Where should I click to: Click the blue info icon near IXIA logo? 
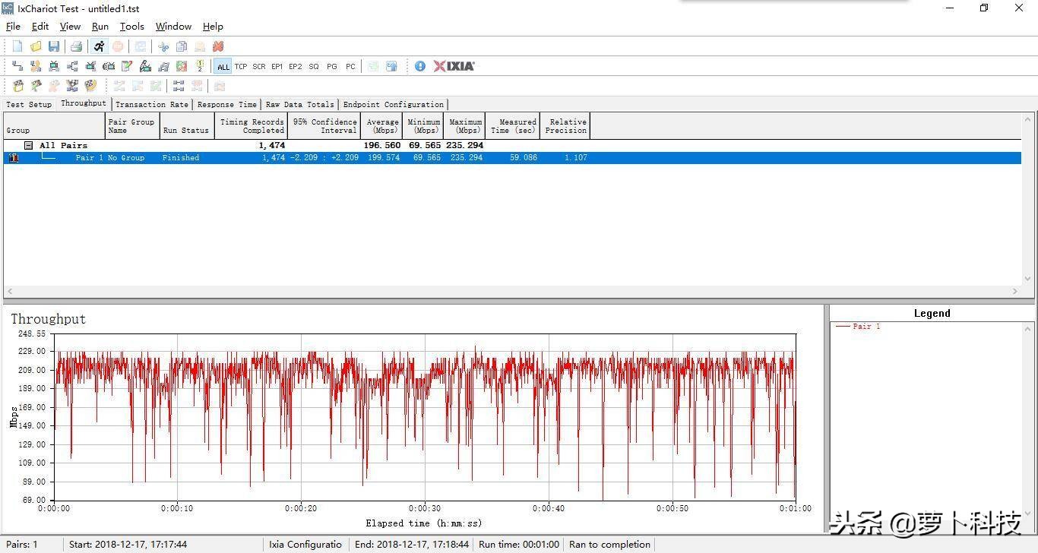click(420, 66)
